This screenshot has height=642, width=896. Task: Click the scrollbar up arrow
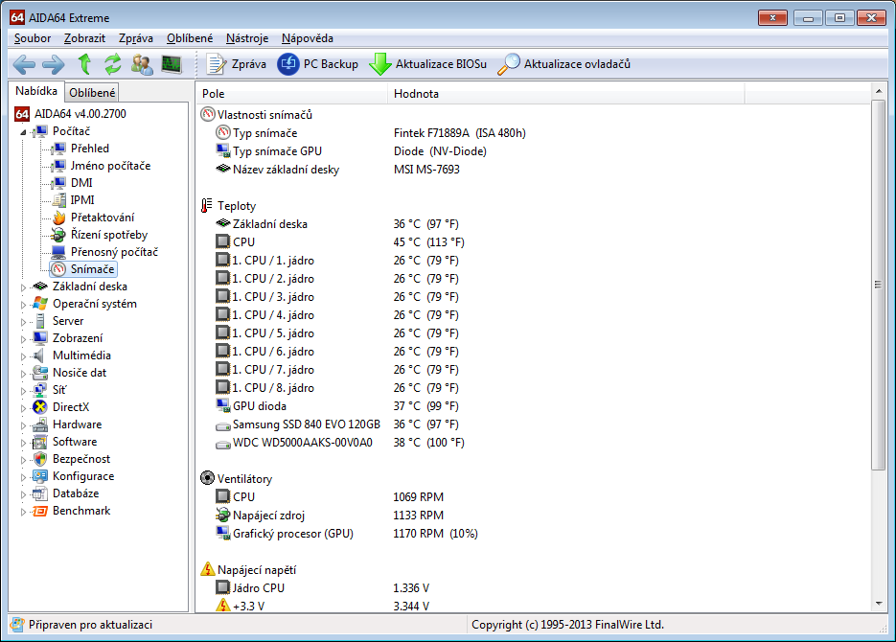879,91
